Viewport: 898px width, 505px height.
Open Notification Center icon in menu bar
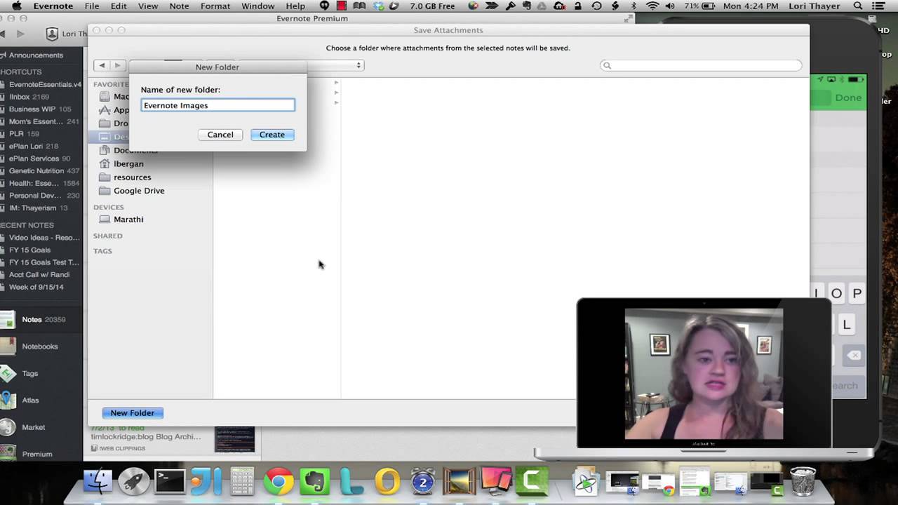point(880,6)
